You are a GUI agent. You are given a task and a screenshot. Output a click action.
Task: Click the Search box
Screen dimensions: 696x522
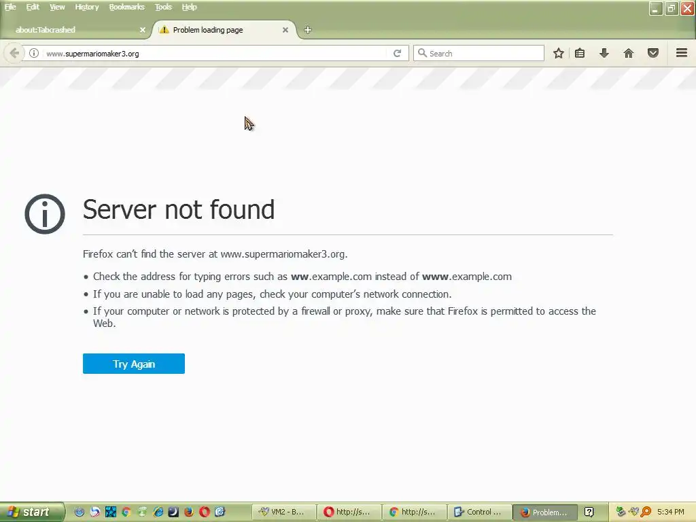point(478,53)
